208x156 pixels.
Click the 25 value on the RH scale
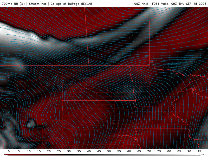click(59, 151)
